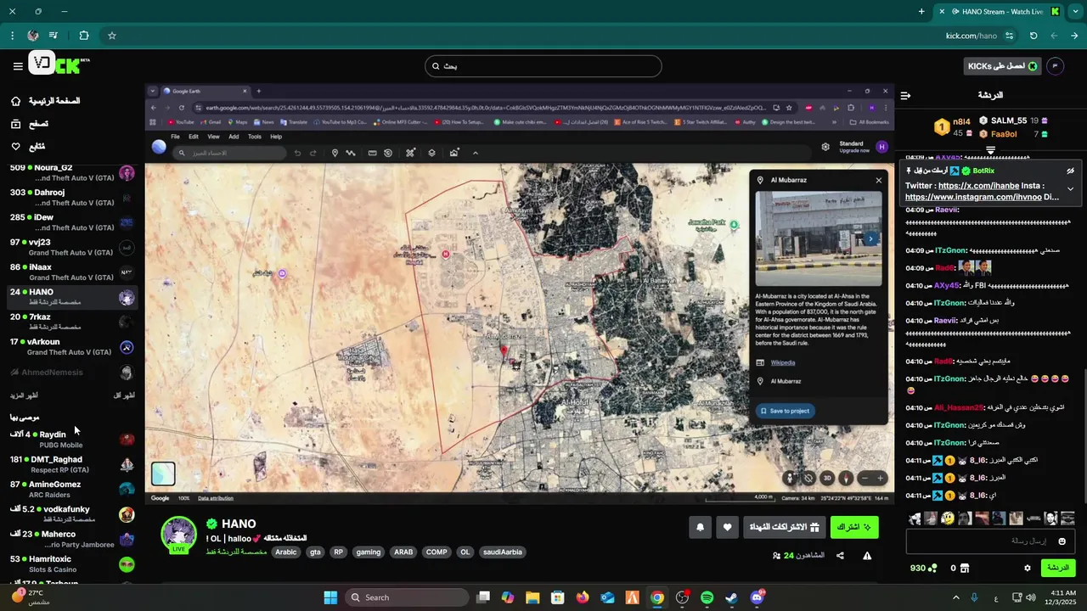Screen dimensions: 1087x611
Task: Open AmineGomez recommended channel
Action: [72, 489]
